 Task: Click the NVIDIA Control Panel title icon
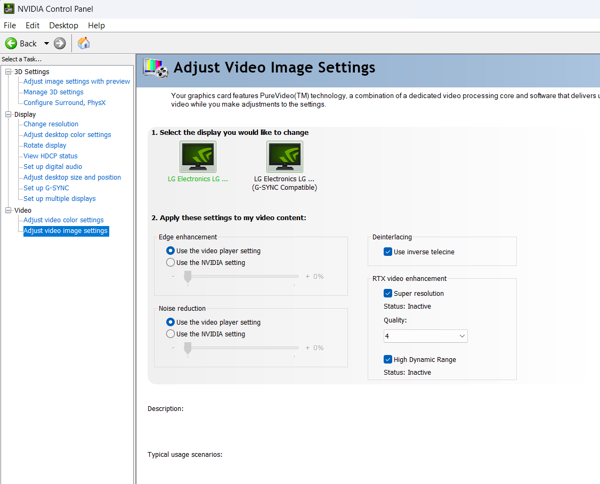(x=9, y=9)
